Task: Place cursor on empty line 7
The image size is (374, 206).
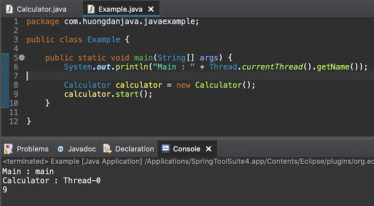Action: (x=200, y=76)
